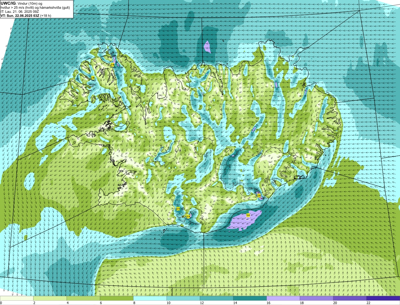Pick the 4–6 m/s green legend swatch
Screen dimensions: 400x305
click(x=83, y=298)
